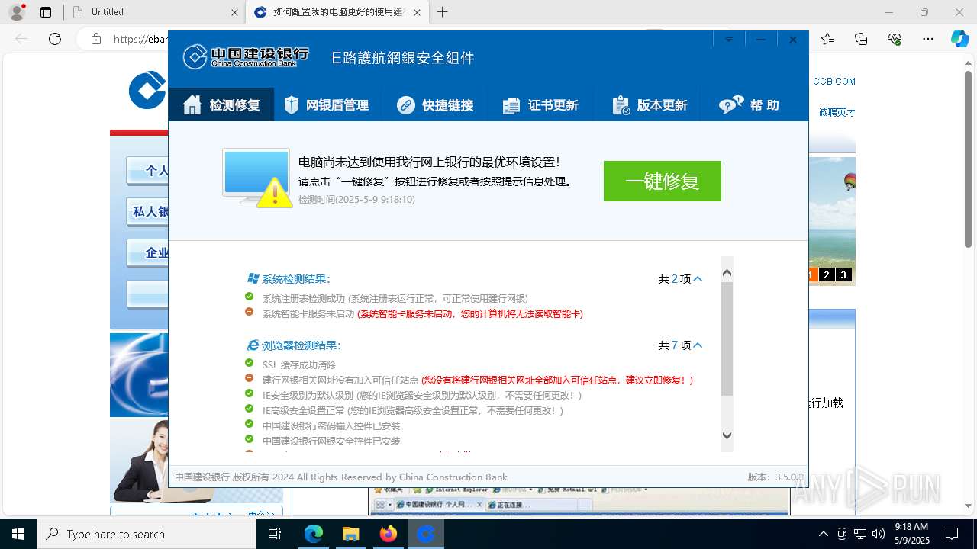
Task: Click the results list scrollbar thumb
Action: point(727,339)
